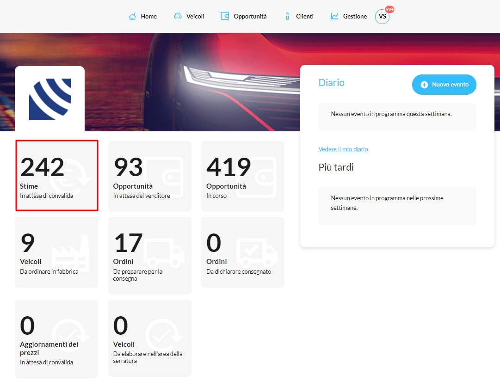500x387 pixels.
Task: Create a new event with Nuovo evento
Action: 444,85
